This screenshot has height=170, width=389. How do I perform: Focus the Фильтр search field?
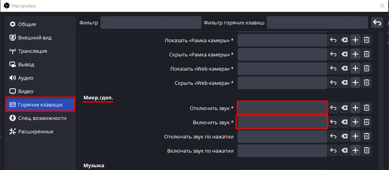[151, 23]
